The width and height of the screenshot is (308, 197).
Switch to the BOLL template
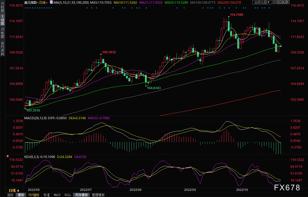[68, 195]
